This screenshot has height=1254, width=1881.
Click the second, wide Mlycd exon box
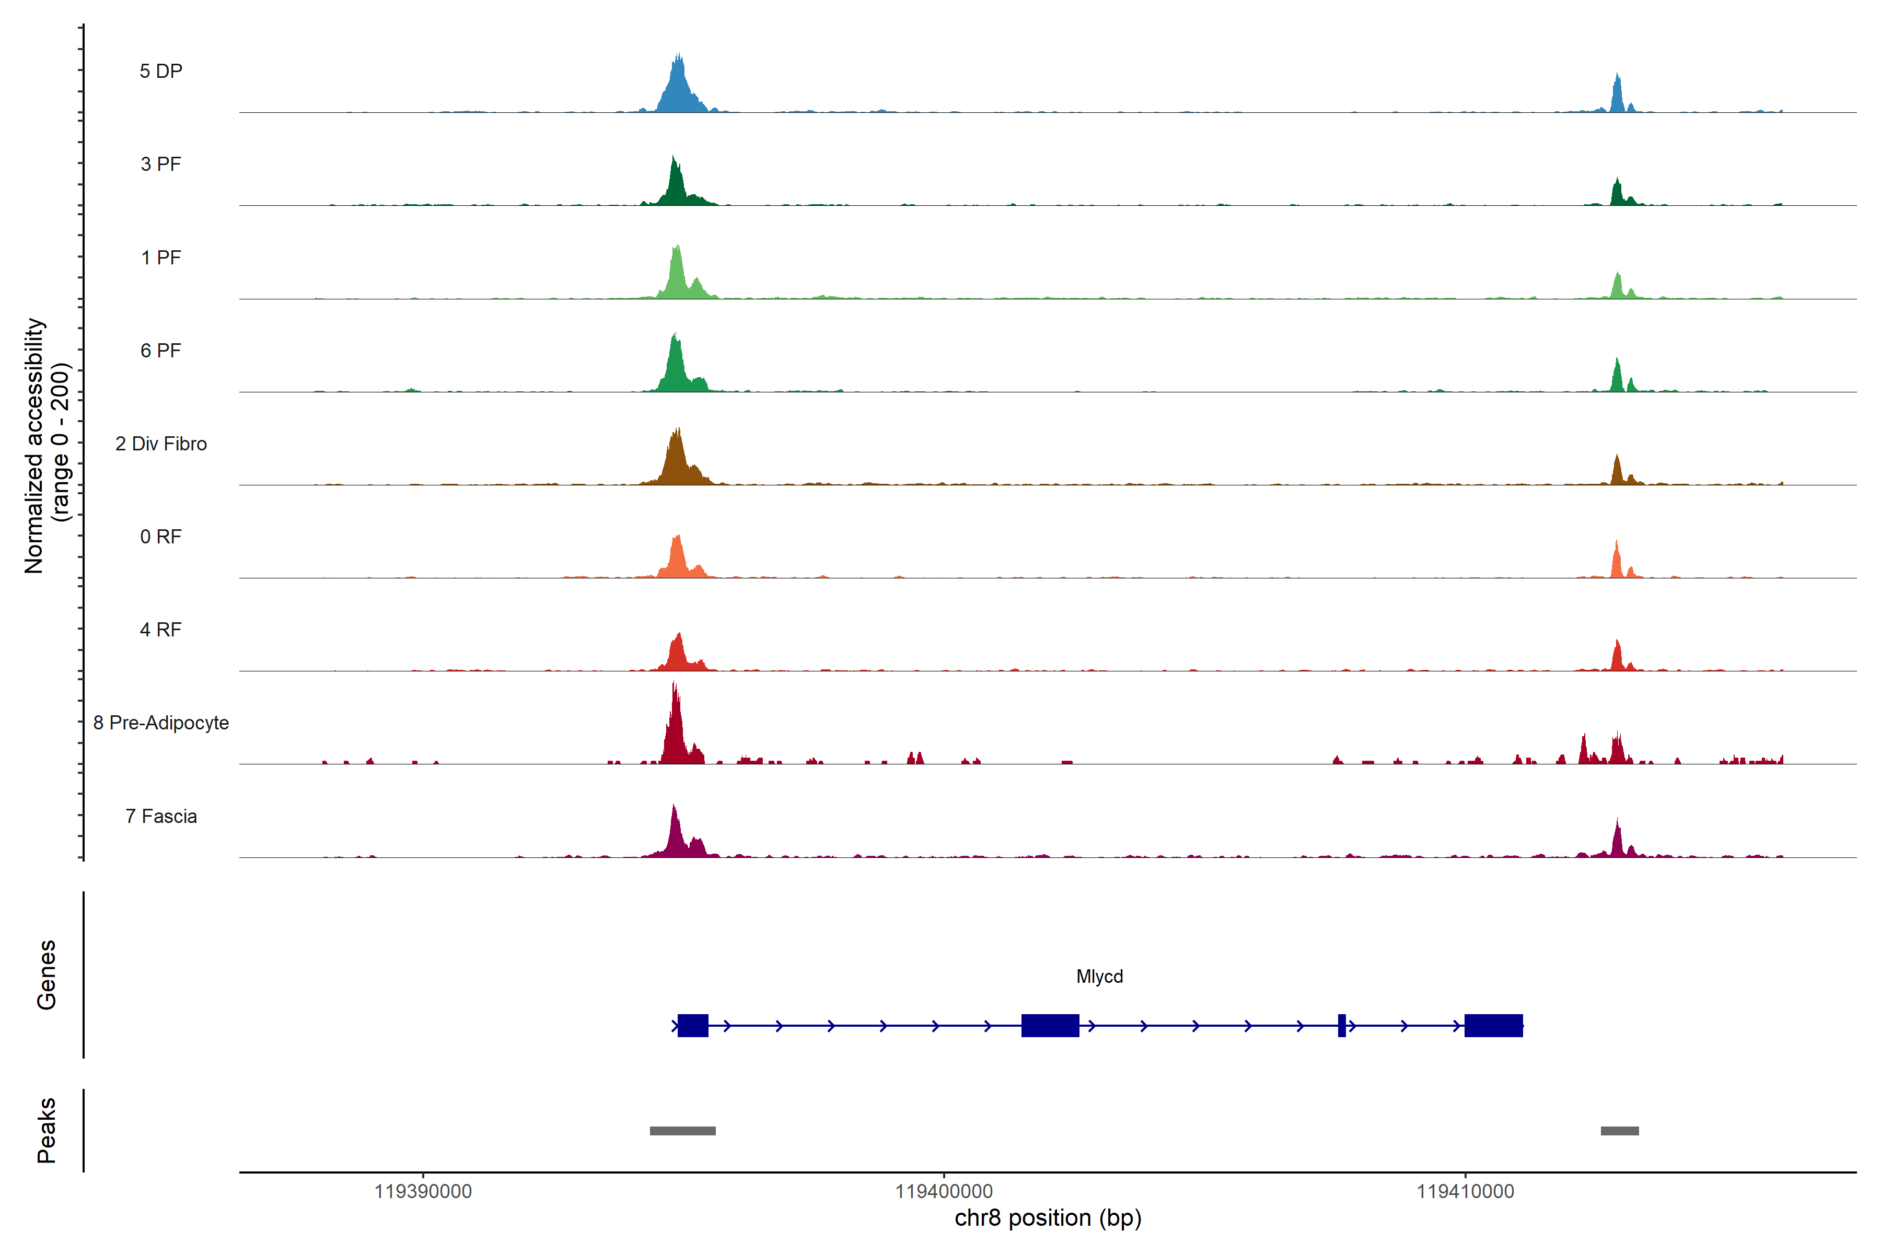[x=1050, y=1025]
